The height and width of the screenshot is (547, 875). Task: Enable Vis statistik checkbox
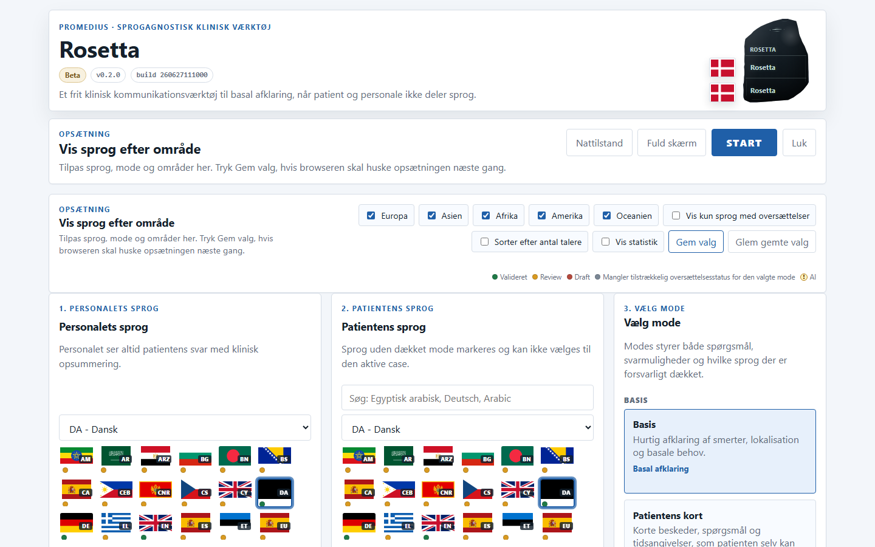tap(605, 241)
